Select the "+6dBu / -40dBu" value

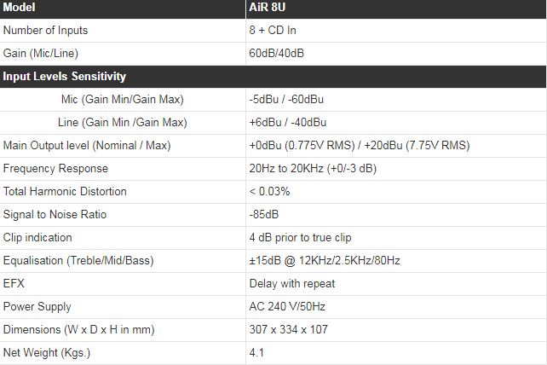(x=287, y=122)
